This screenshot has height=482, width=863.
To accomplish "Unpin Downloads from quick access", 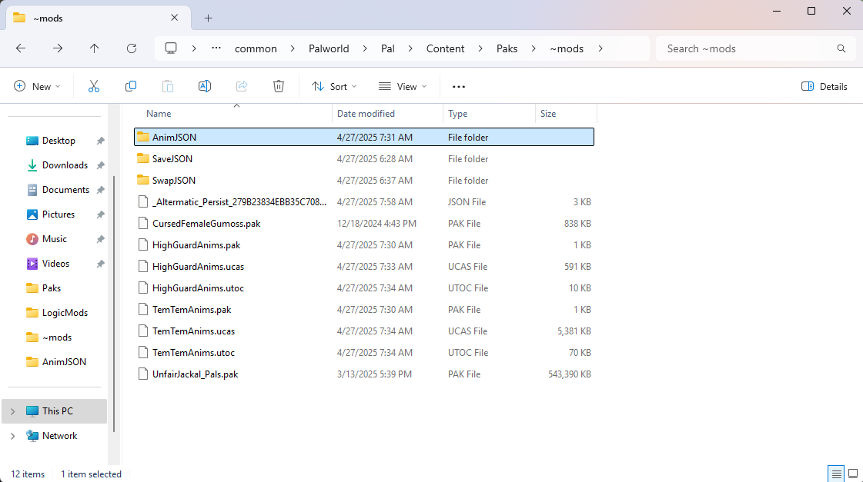I will coord(100,165).
